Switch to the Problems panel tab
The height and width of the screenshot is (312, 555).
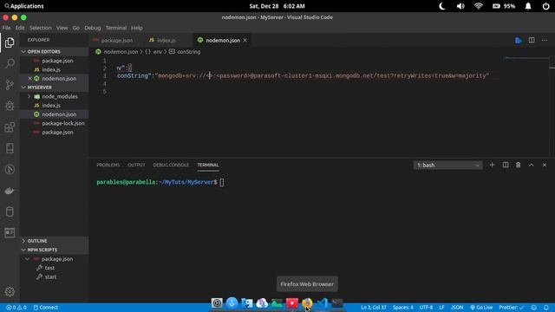108,165
